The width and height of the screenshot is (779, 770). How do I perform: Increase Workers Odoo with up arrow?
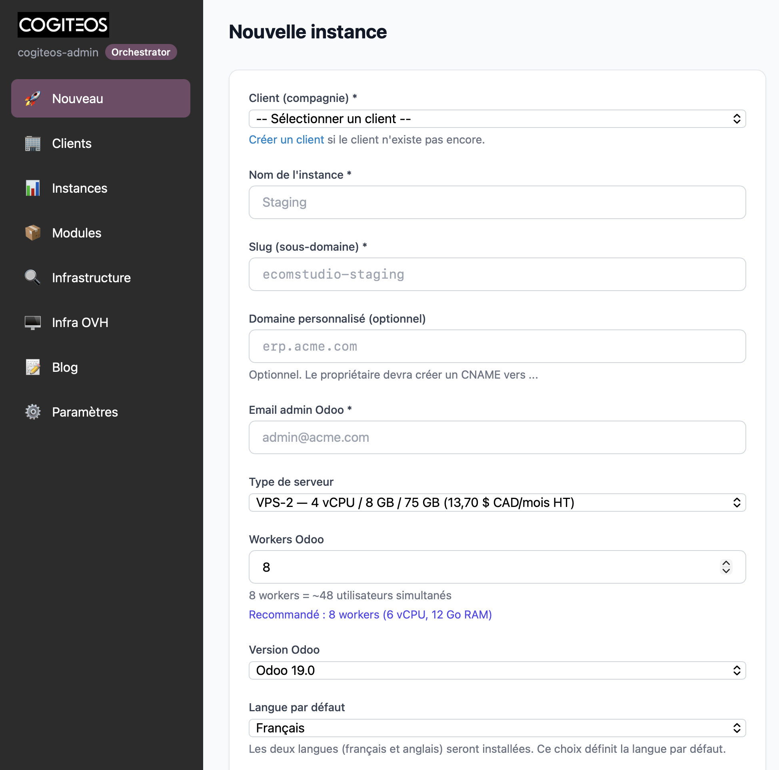[x=726, y=563]
